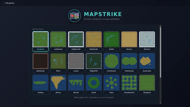Image resolution: width=190 pixels, height=107 pixels.
Task: Select the Verdant battlefield map
Action: click(40, 41)
